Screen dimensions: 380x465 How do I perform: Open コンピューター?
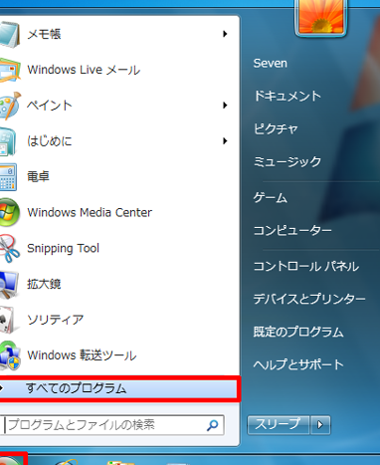click(292, 230)
